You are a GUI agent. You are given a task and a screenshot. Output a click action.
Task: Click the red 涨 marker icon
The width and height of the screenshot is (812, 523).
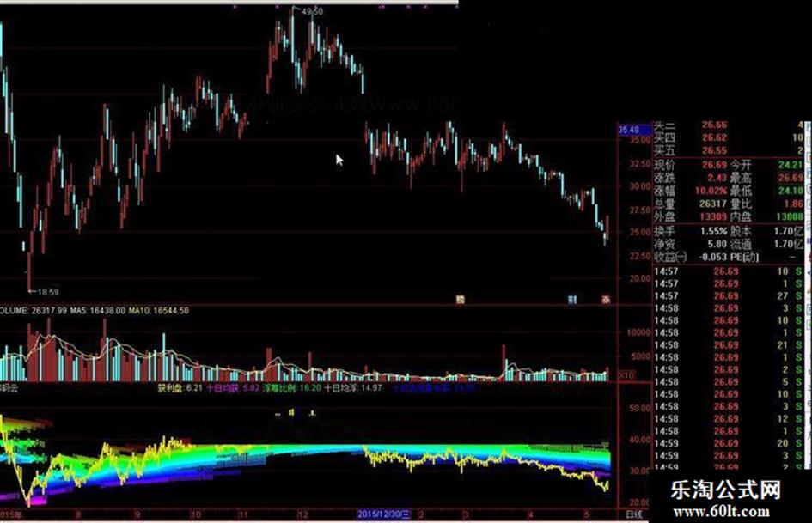tap(606, 300)
